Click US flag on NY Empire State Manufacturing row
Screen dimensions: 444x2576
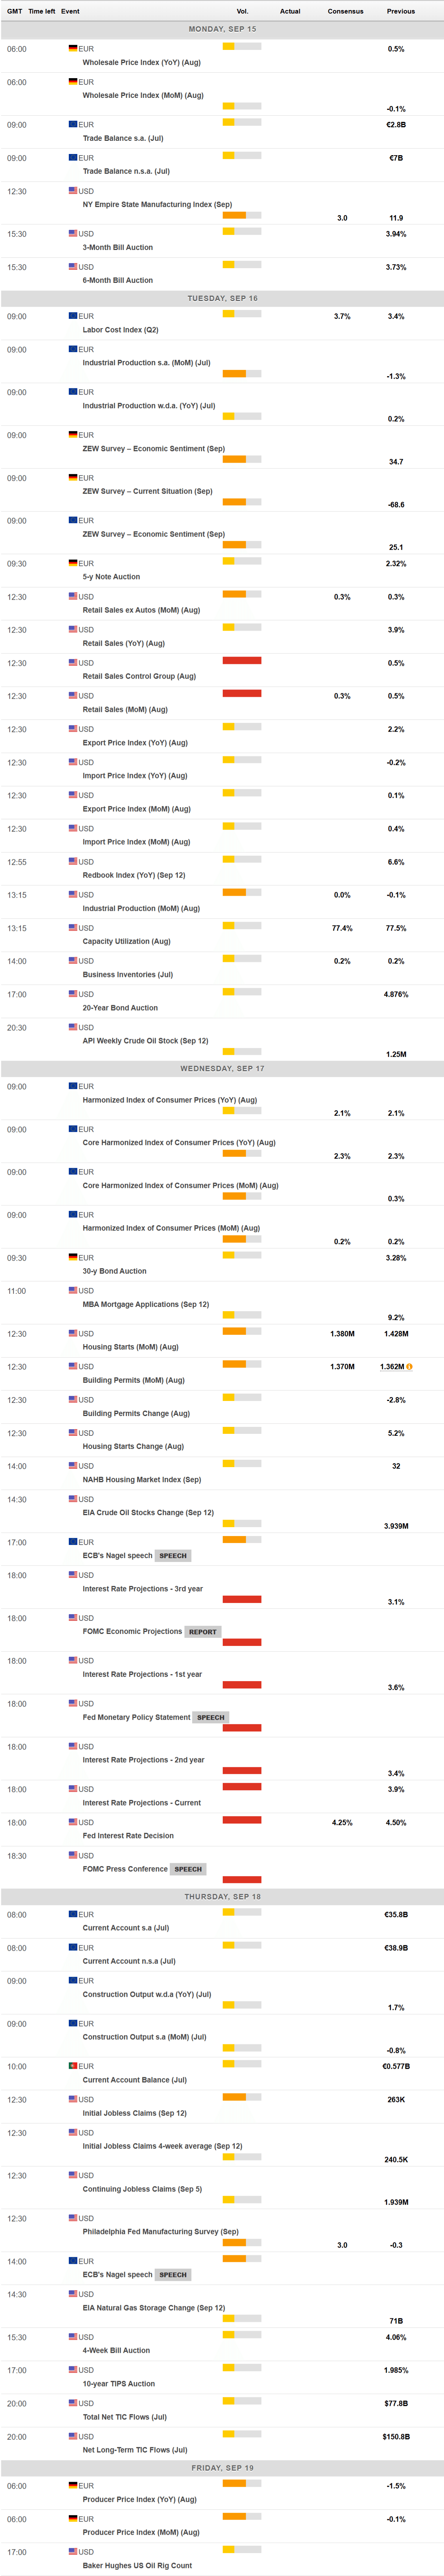tap(73, 190)
